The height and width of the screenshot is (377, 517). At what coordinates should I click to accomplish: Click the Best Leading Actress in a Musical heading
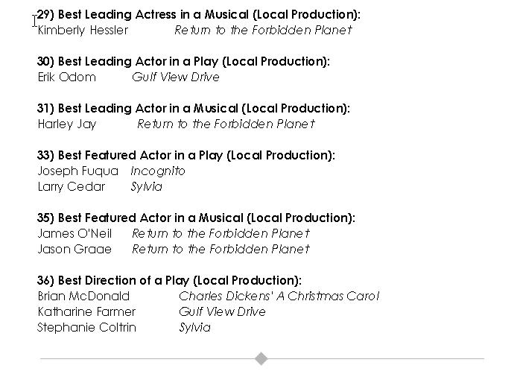198,14
